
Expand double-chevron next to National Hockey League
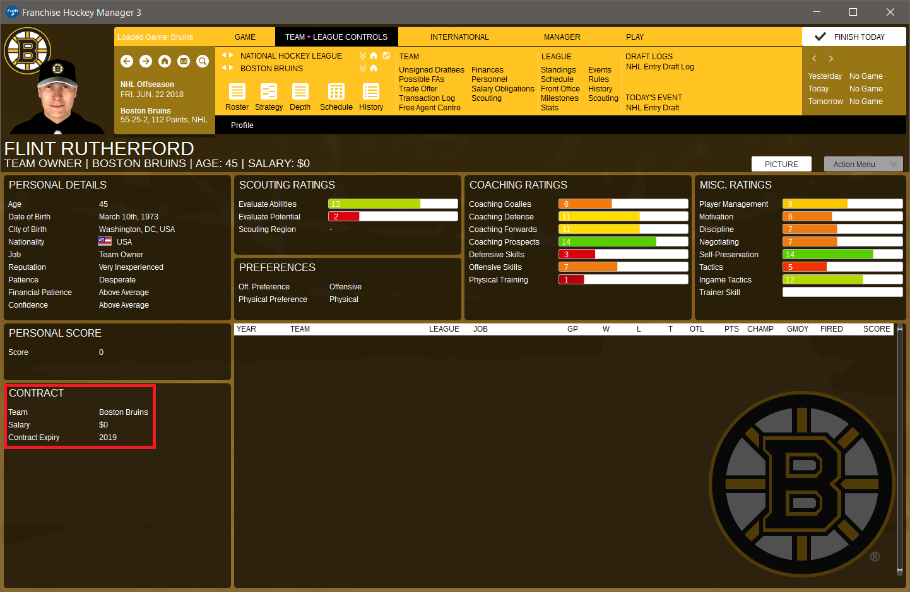click(363, 55)
